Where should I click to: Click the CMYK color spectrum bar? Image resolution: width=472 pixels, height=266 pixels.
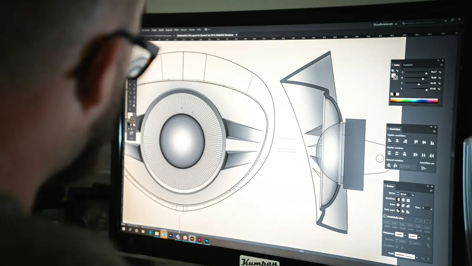coord(414,100)
